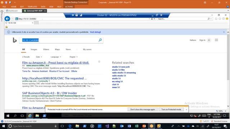
Task: Open Bing My saves tab
Action: click(x=87, y=49)
